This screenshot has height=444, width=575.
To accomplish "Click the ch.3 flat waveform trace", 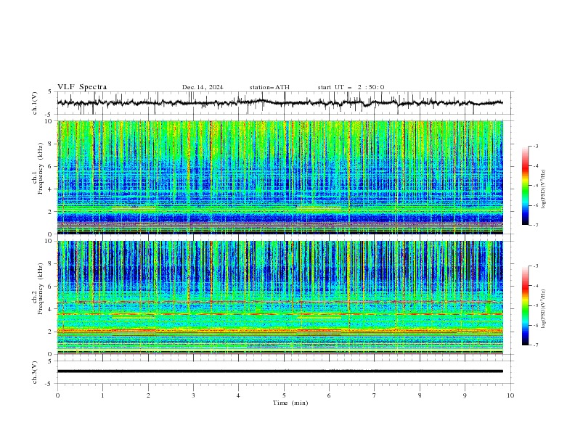I will point(280,371).
